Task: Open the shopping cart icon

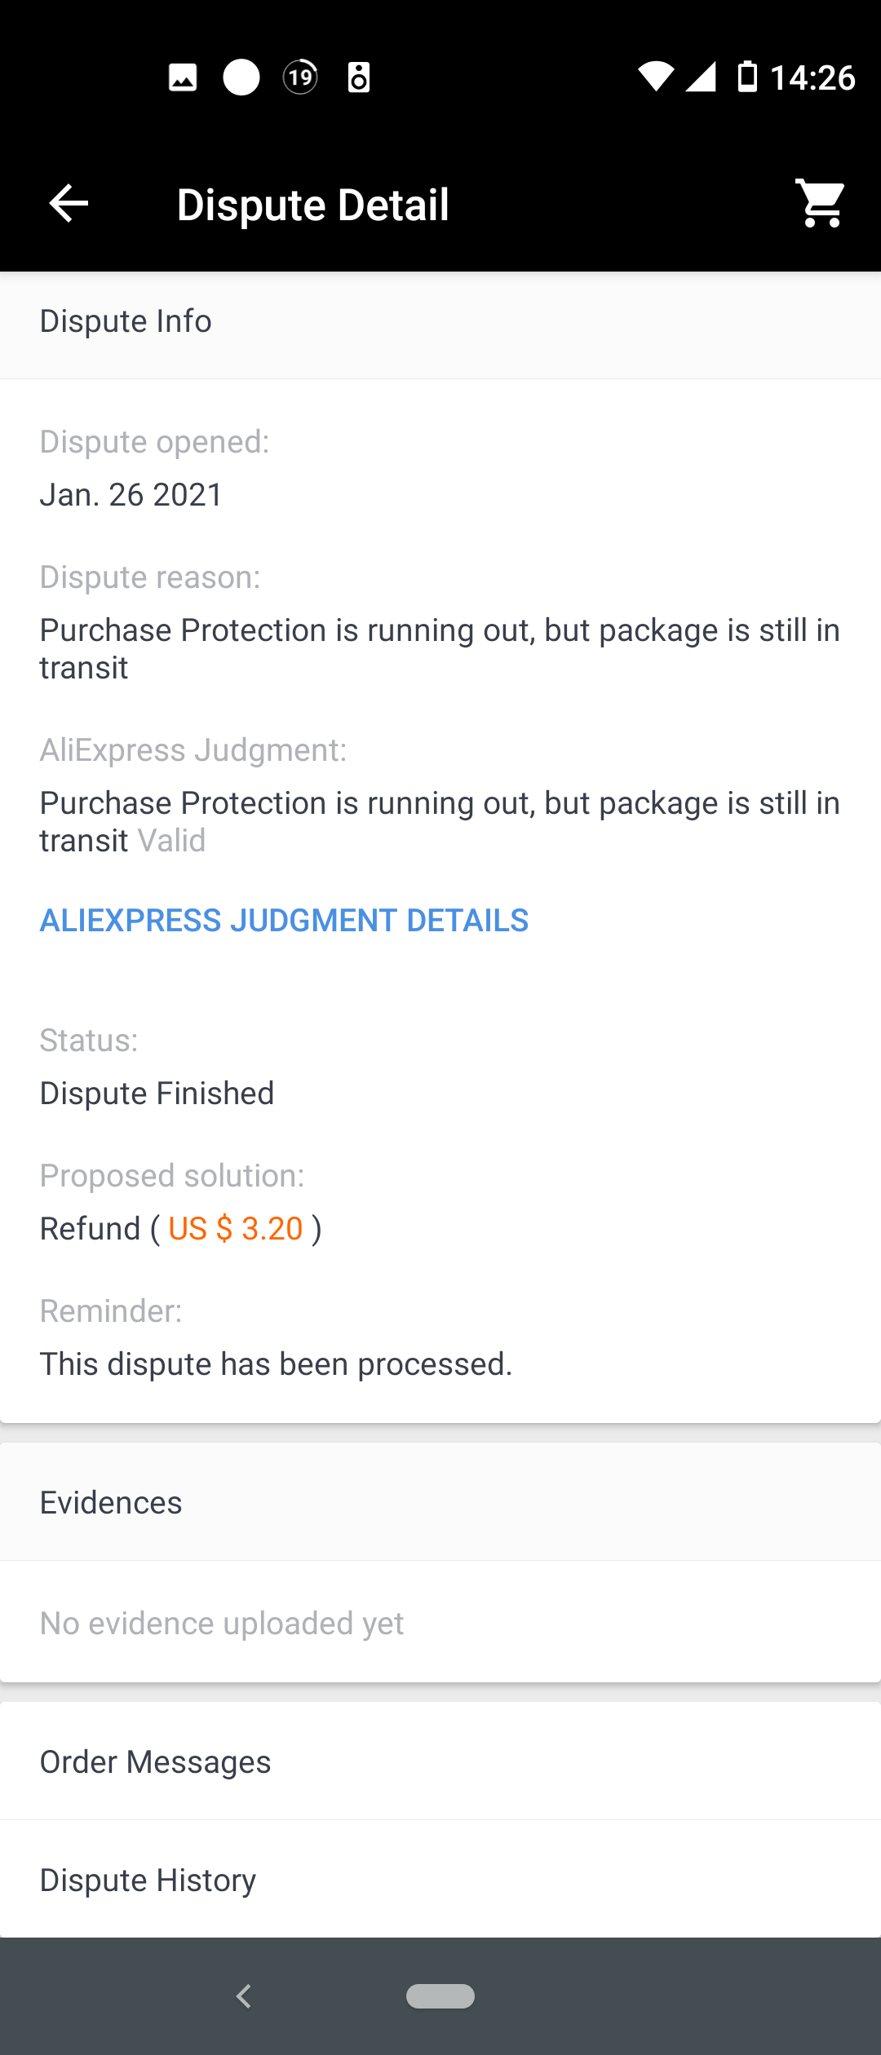Action: point(821,203)
